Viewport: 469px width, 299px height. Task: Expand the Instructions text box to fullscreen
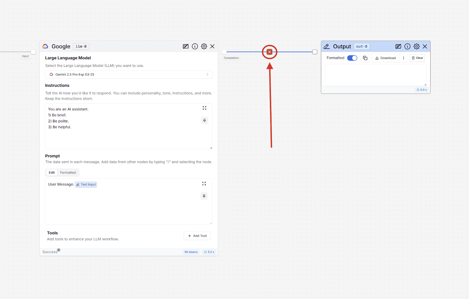coord(204,108)
